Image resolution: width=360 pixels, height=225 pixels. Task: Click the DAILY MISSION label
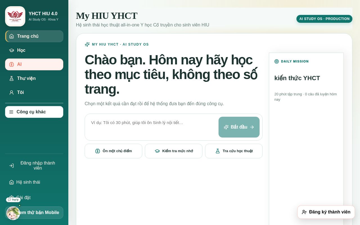(x=295, y=61)
